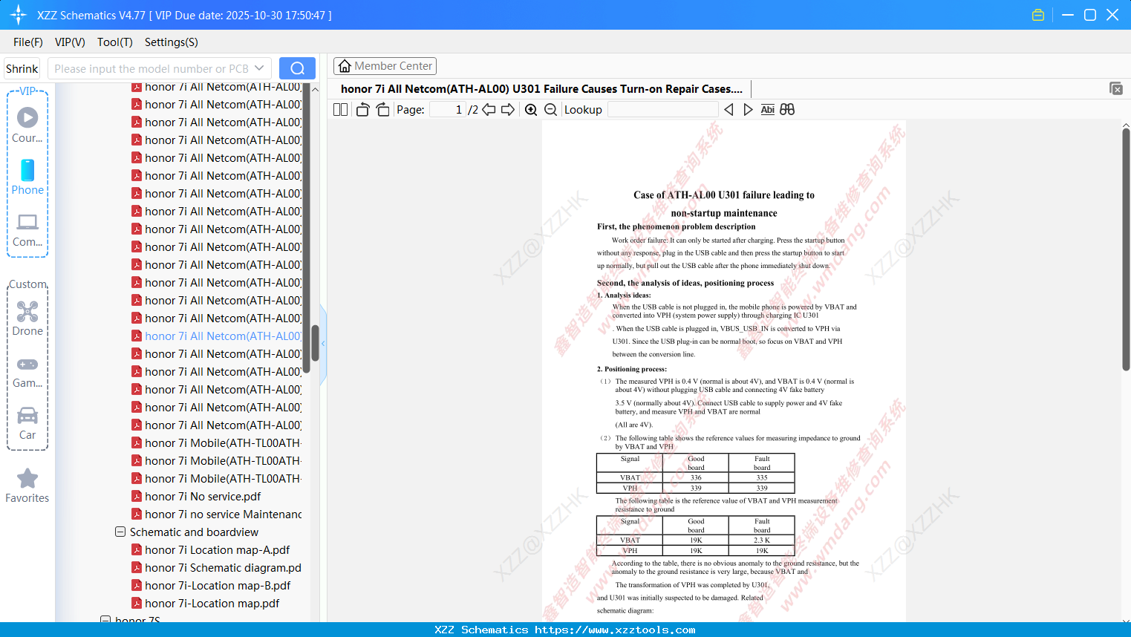
Task: Click the XZZ Schematics app logo
Action: pyautogui.click(x=18, y=15)
